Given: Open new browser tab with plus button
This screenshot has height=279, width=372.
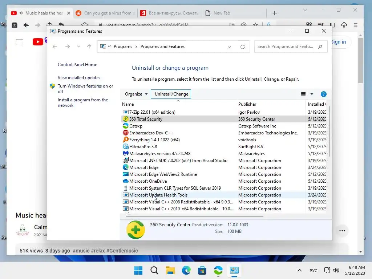Looking at the screenshot, I should click(x=275, y=13).
